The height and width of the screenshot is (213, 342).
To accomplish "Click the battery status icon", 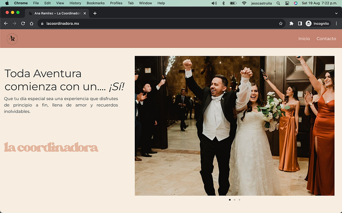I will (x=233, y=3).
